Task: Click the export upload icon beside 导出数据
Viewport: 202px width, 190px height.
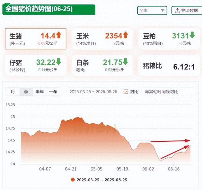Action: pos(177,11)
